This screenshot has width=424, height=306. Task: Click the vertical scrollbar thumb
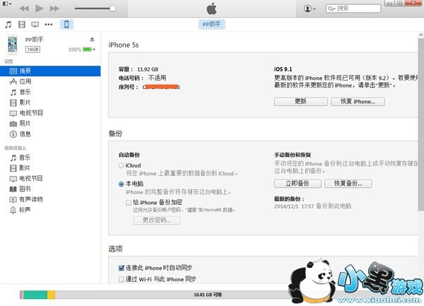420,124
